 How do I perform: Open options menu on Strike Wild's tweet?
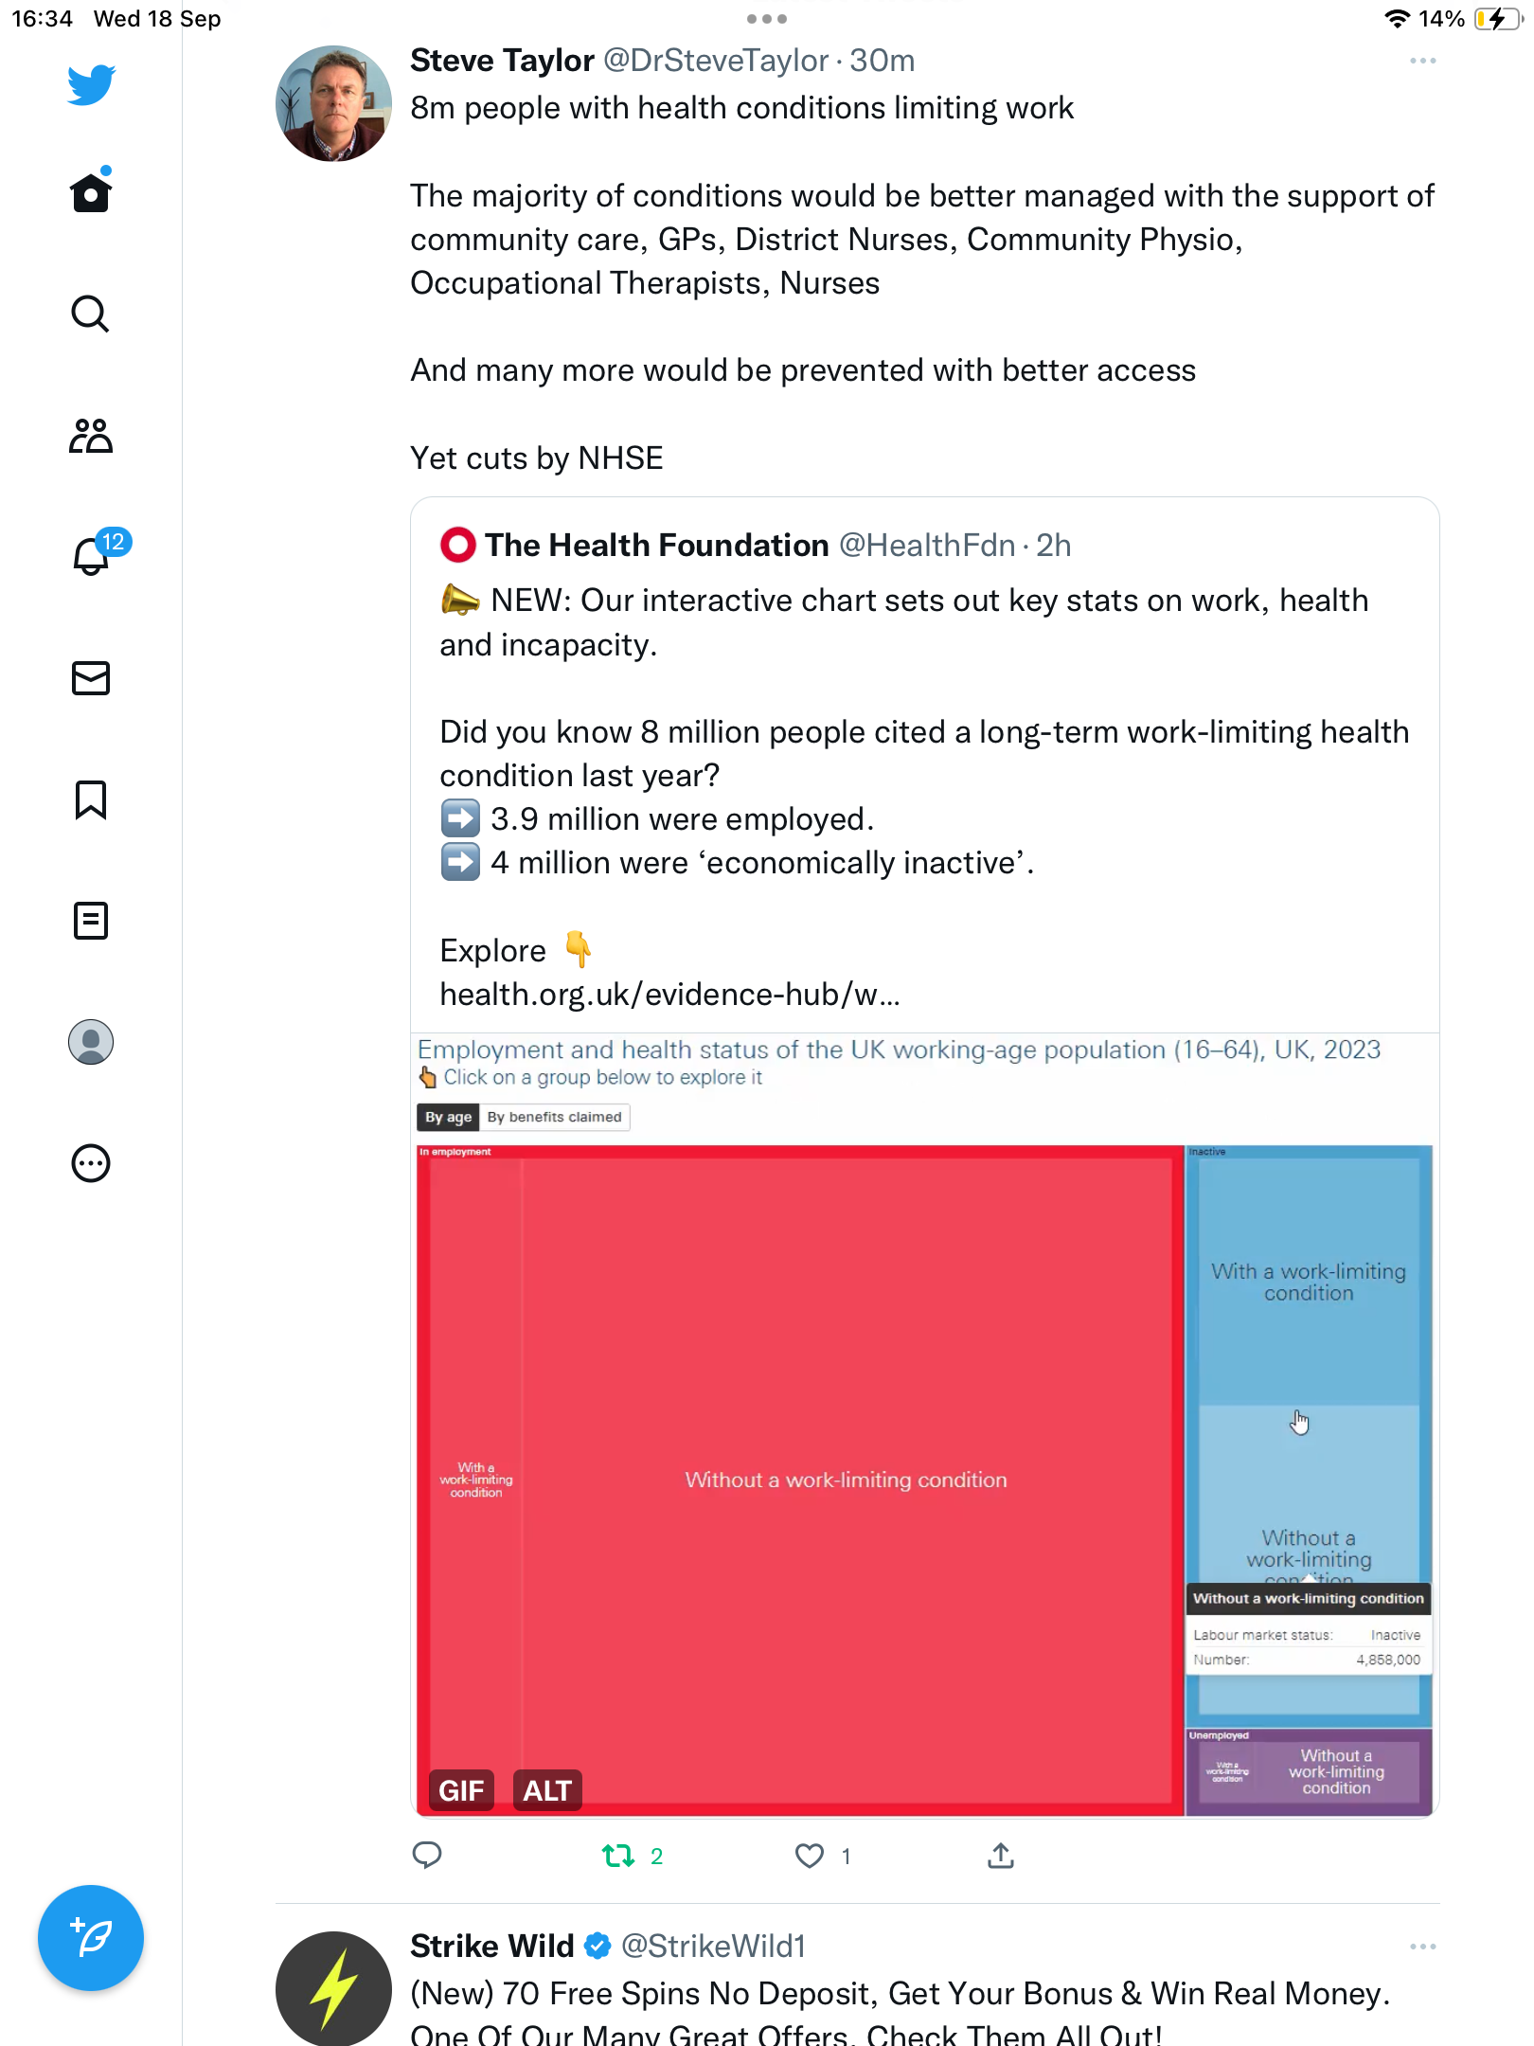tap(1422, 1947)
